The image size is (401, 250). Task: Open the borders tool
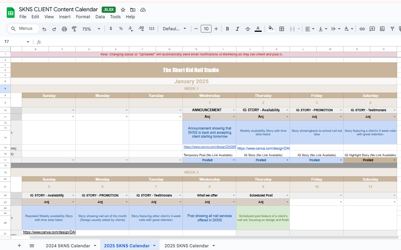pos(282,29)
